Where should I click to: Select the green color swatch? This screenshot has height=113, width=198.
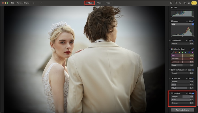[x=182, y=52]
